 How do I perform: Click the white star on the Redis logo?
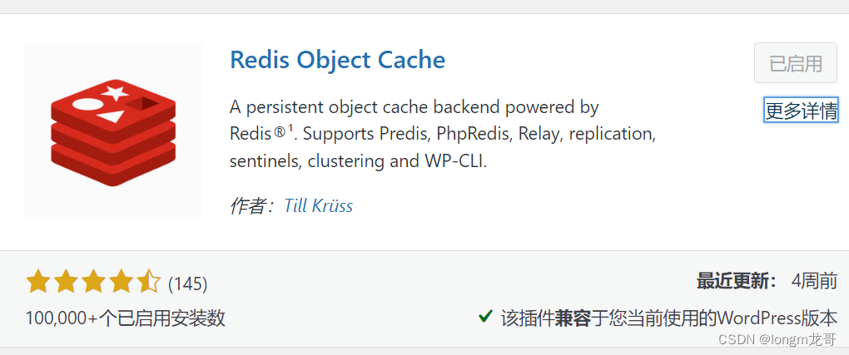[x=116, y=92]
